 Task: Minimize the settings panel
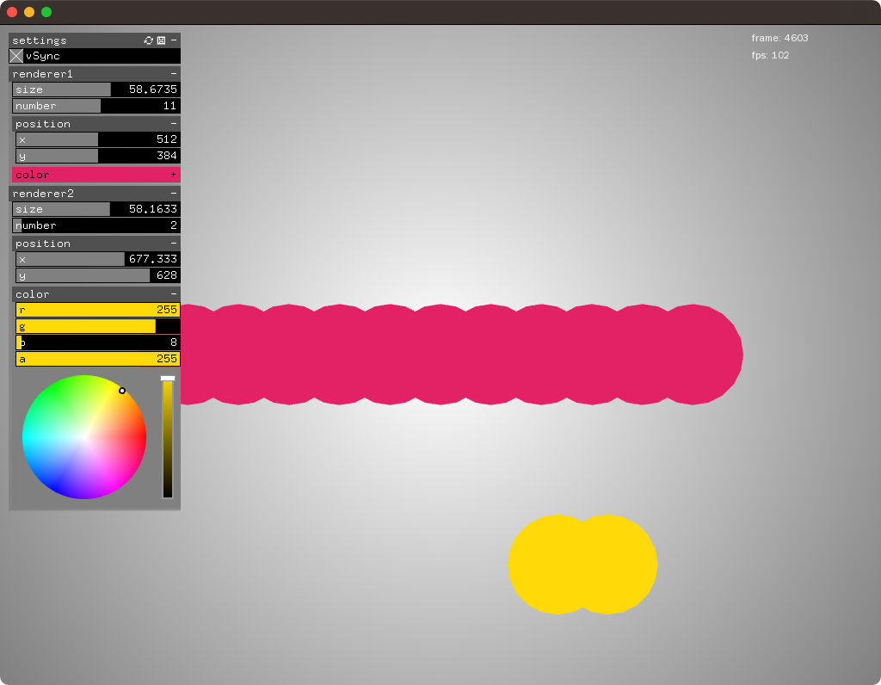pyautogui.click(x=173, y=40)
